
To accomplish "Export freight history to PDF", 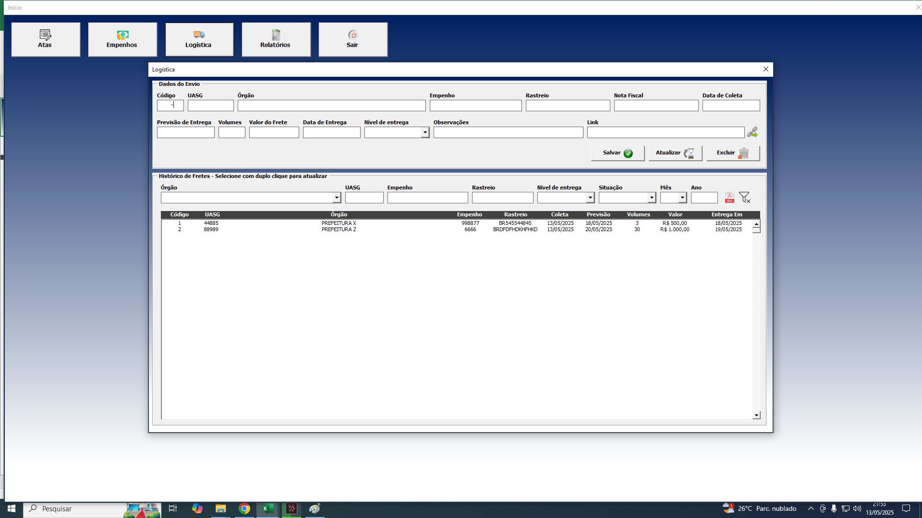I will click(729, 198).
